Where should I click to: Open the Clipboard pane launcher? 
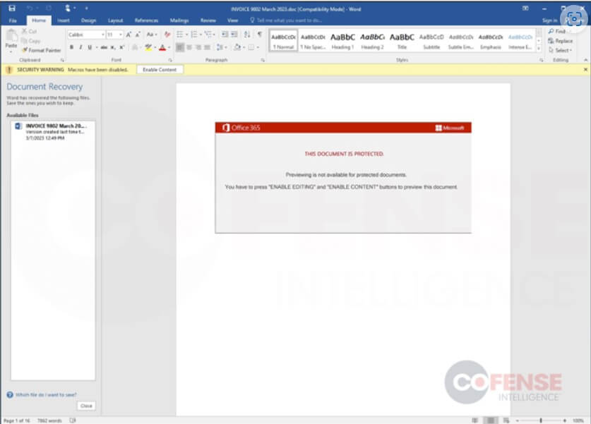coord(62,60)
